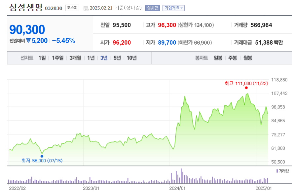
Task: Click the 선차트 section label
Action: 27,58
